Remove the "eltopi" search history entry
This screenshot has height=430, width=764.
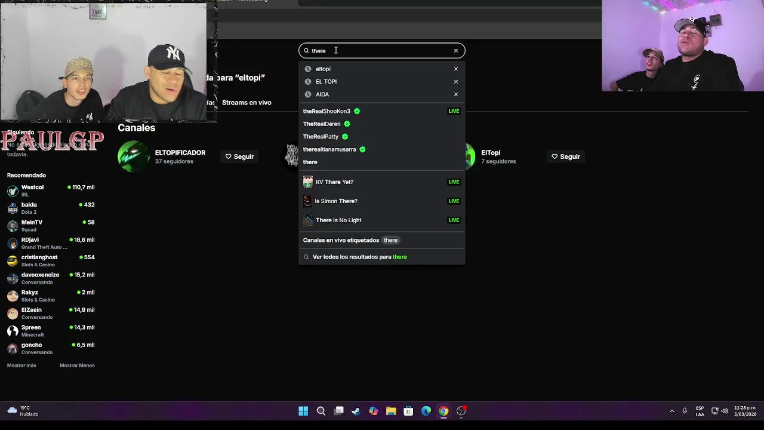(x=456, y=69)
